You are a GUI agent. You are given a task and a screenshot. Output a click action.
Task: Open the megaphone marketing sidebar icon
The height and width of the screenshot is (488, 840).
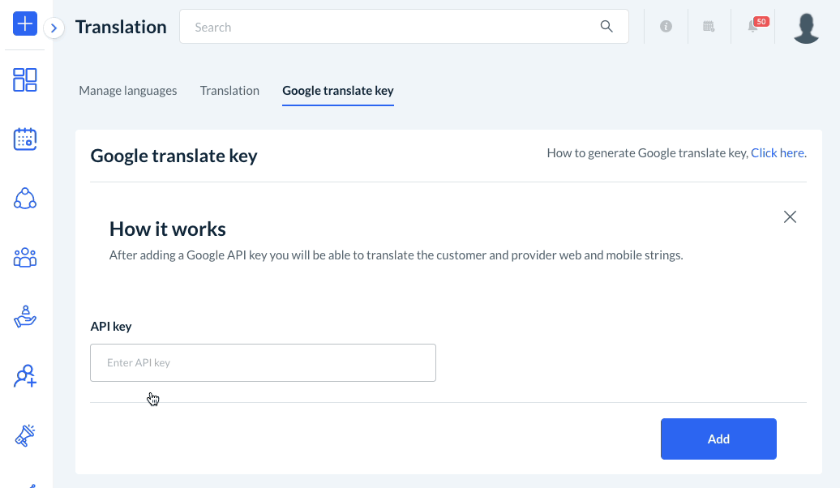[25, 435]
